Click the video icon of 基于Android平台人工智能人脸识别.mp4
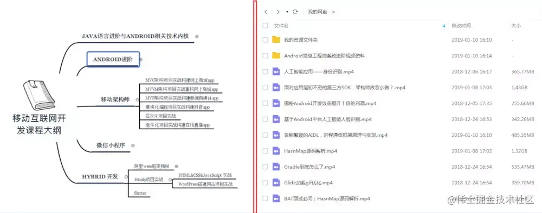 coord(276,119)
